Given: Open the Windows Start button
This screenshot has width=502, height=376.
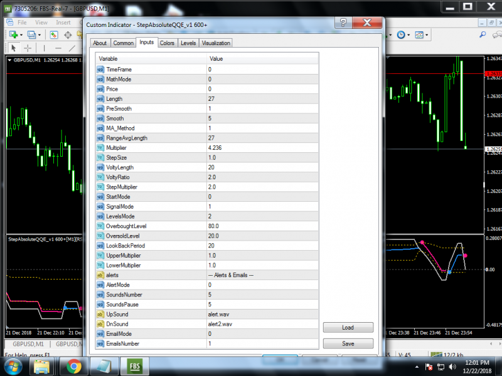Looking at the screenshot, I should pyautogui.click(x=13, y=367).
